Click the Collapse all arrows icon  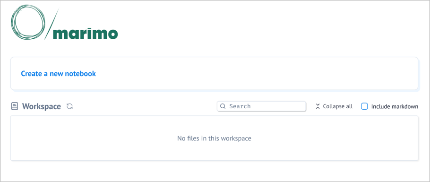click(318, 106)
